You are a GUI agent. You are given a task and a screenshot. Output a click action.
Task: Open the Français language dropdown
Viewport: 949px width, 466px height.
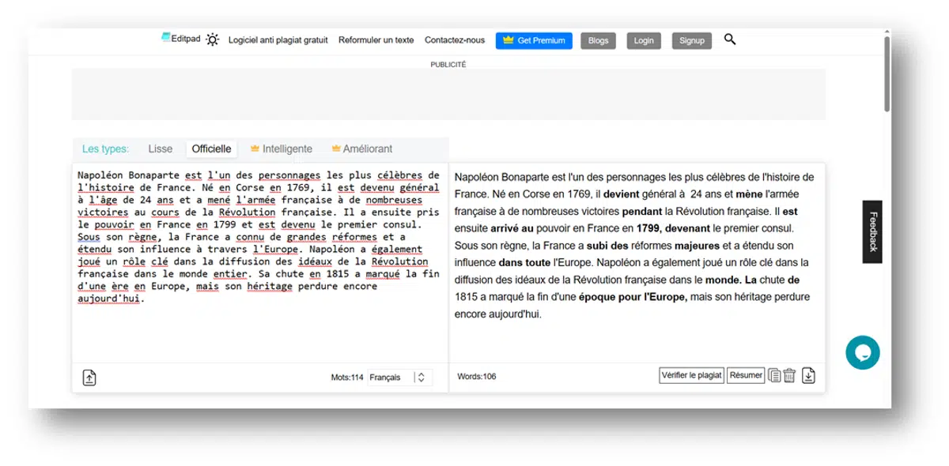(x=399, y=378)
